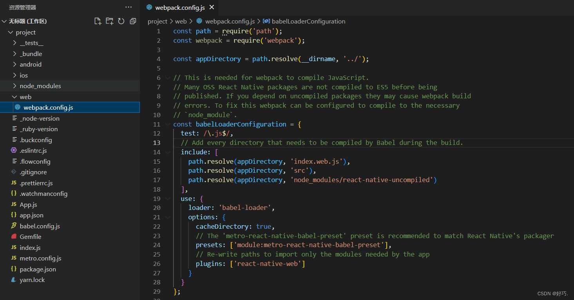This screenshot has height=300, width=574.
Task: Collapse all folders in explorer icon
Action: point(133,21)
